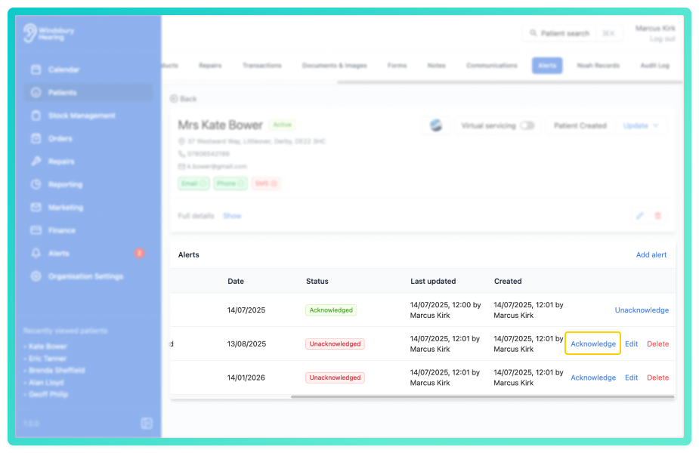The width and height of the screenshot is (699, 453).
Task: Edit the 13/08/2025 alert
Action: pos(631,344)
